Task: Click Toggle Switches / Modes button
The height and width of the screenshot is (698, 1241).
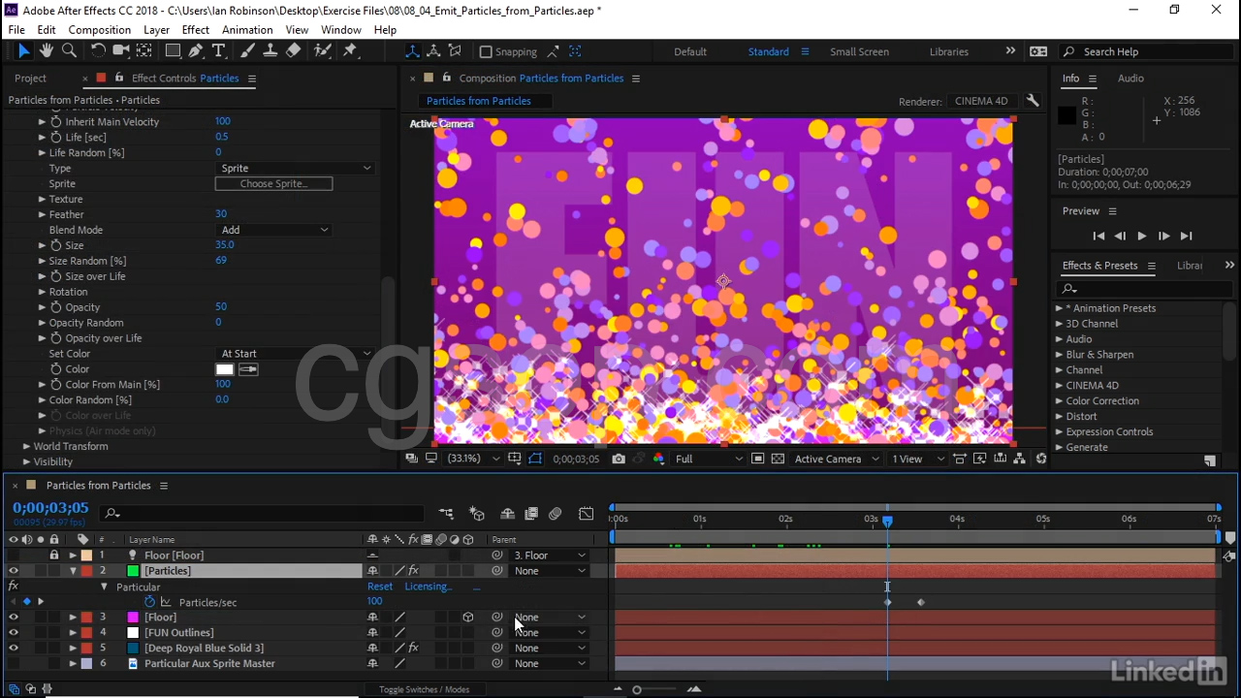Action: pos(424,689)
